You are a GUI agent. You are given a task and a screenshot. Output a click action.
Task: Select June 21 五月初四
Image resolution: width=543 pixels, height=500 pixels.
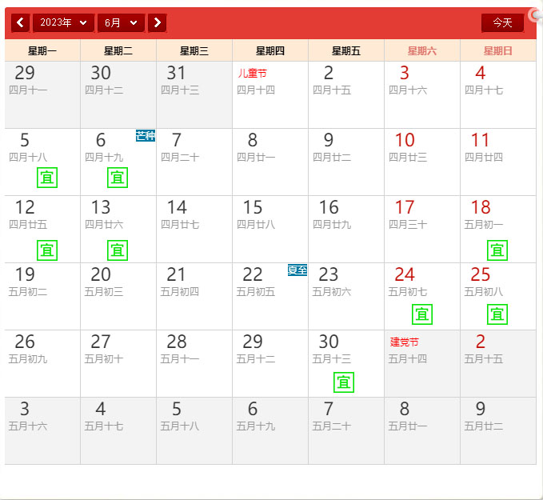click(194, 297)
